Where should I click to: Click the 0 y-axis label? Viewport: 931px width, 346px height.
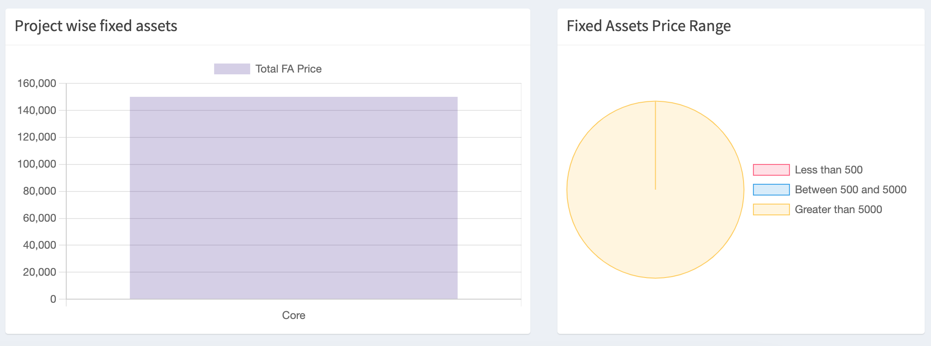pos(54,299)
